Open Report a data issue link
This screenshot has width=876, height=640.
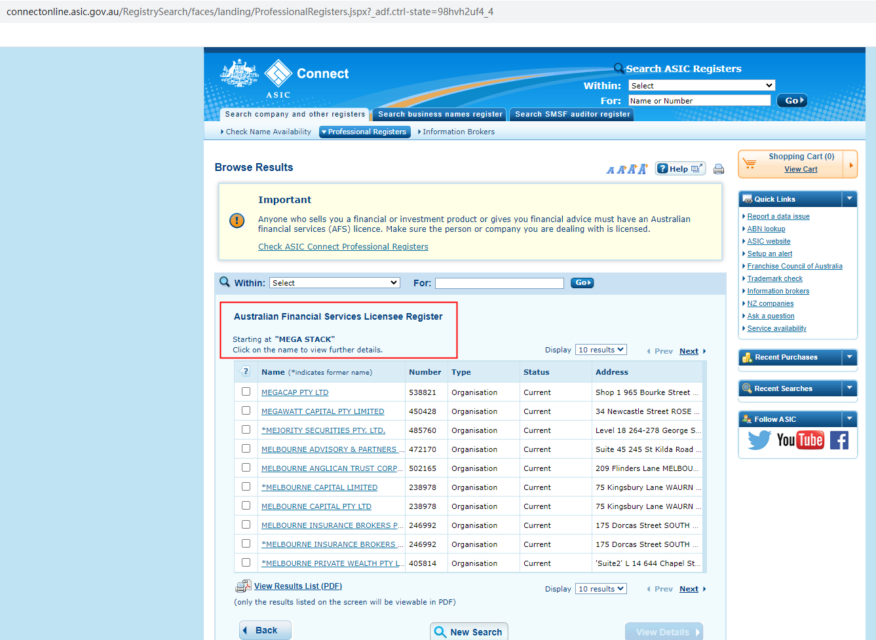(778, 216)
